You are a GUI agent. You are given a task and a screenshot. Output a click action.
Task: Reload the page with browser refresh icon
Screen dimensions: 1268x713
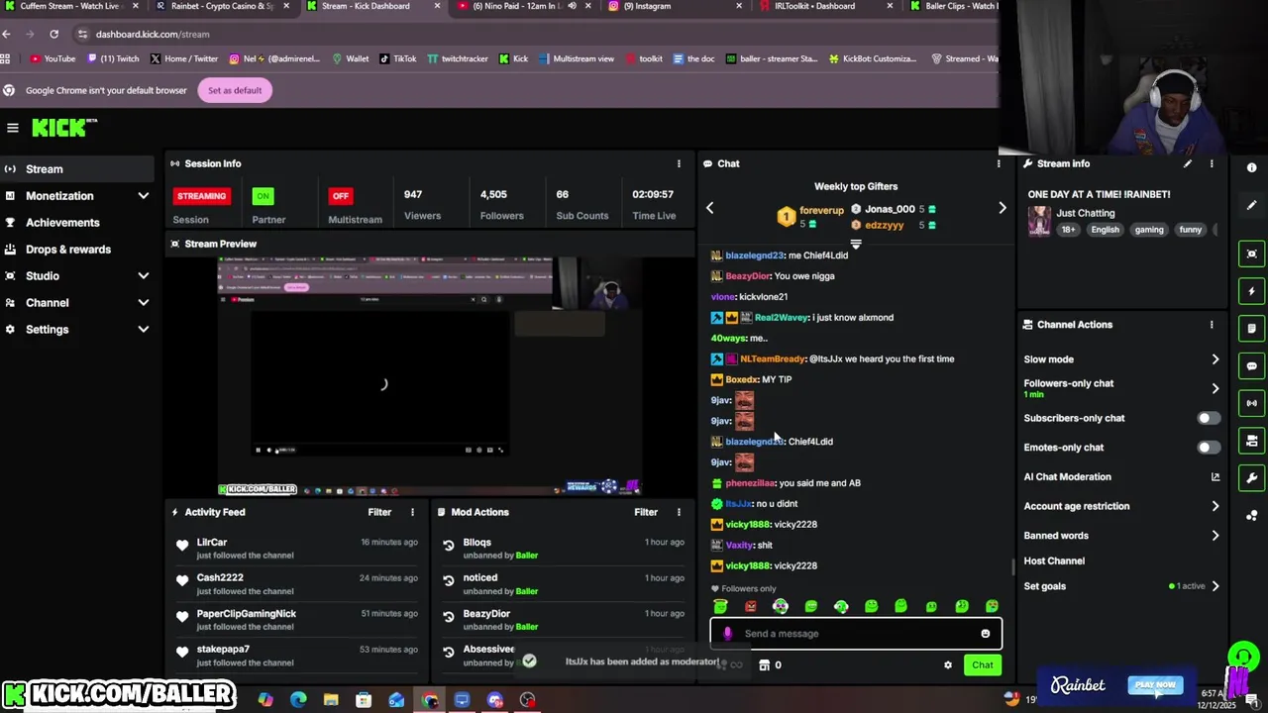coord(53,34)
